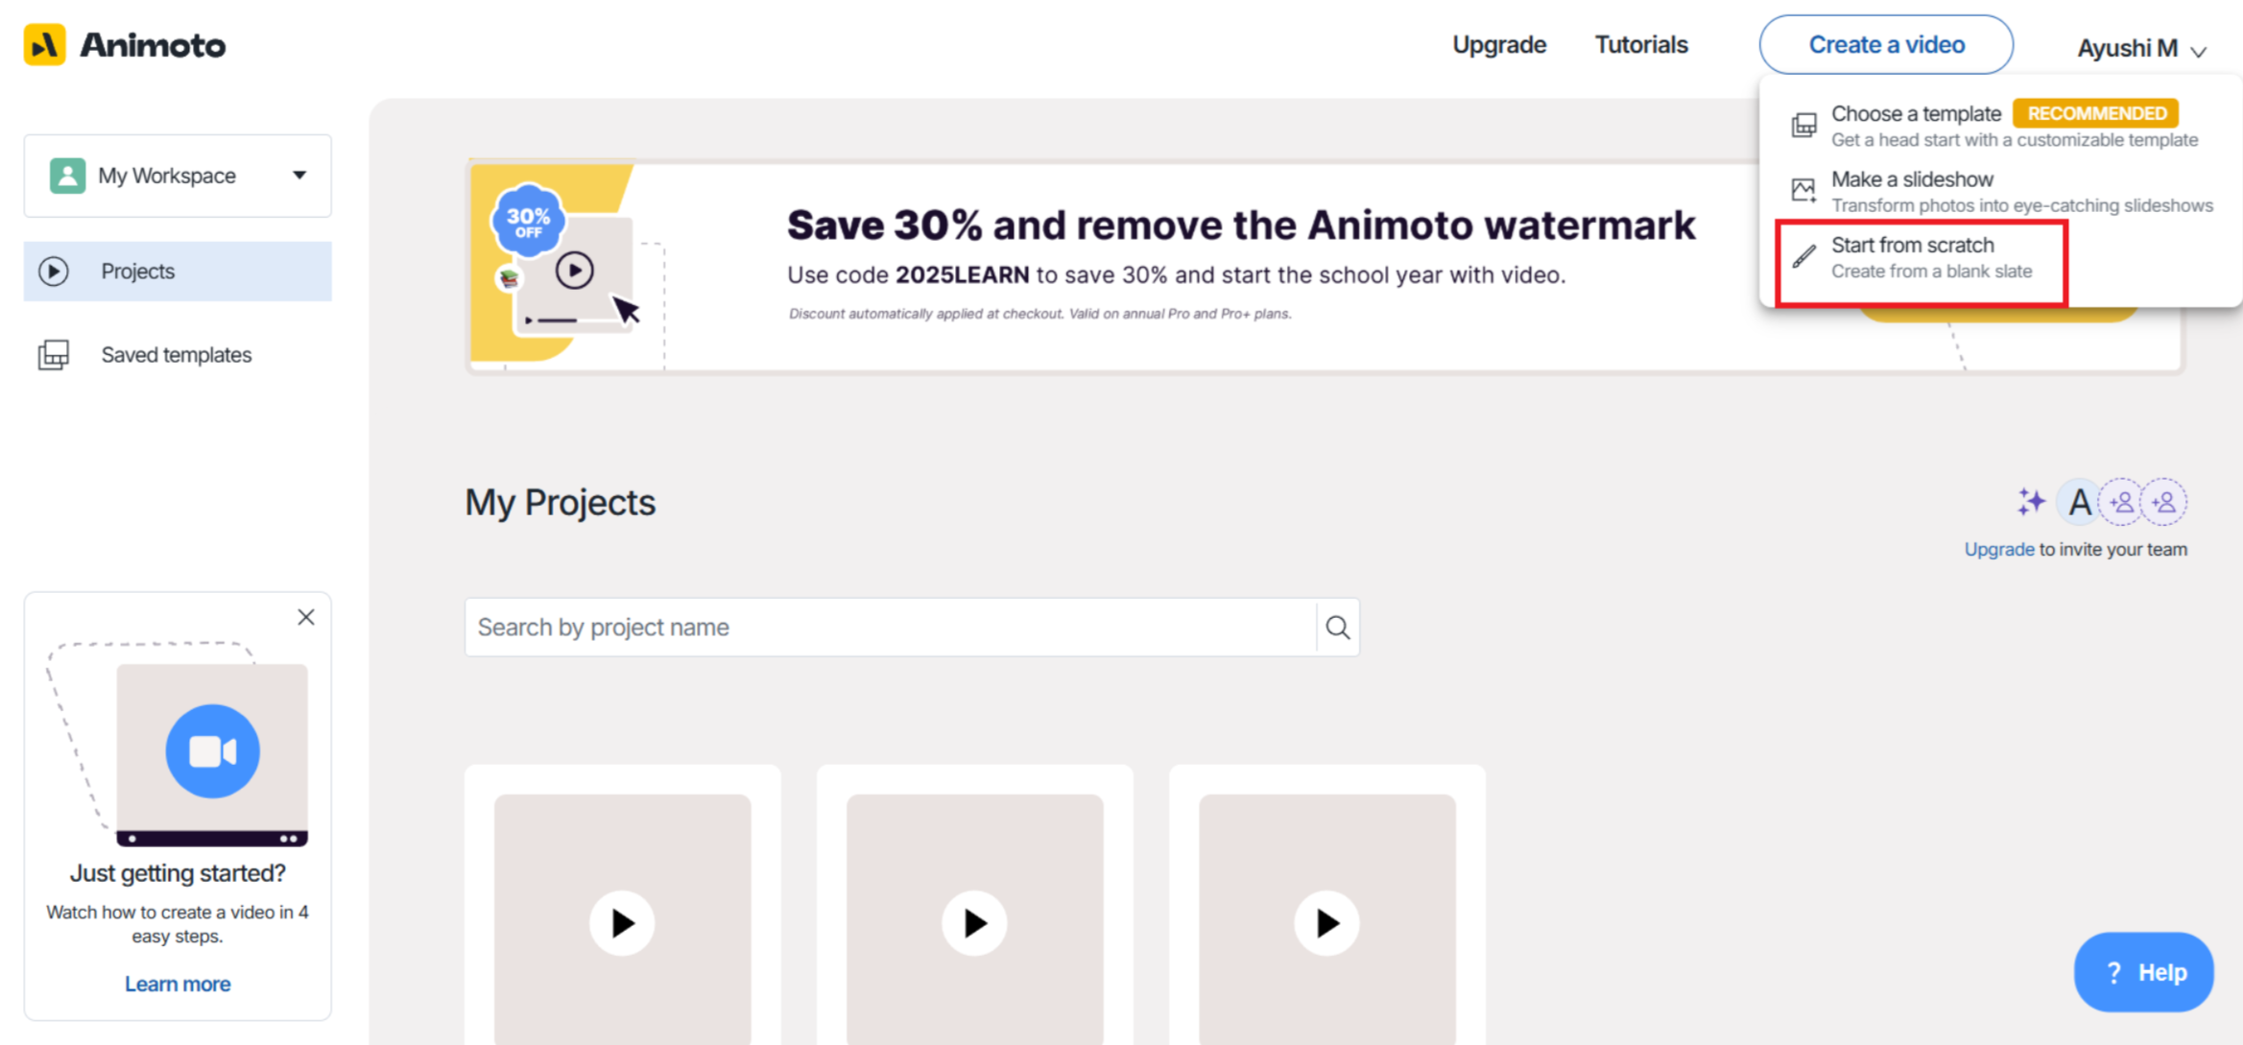Play the first project thumbnail

(x=622, y=923)
